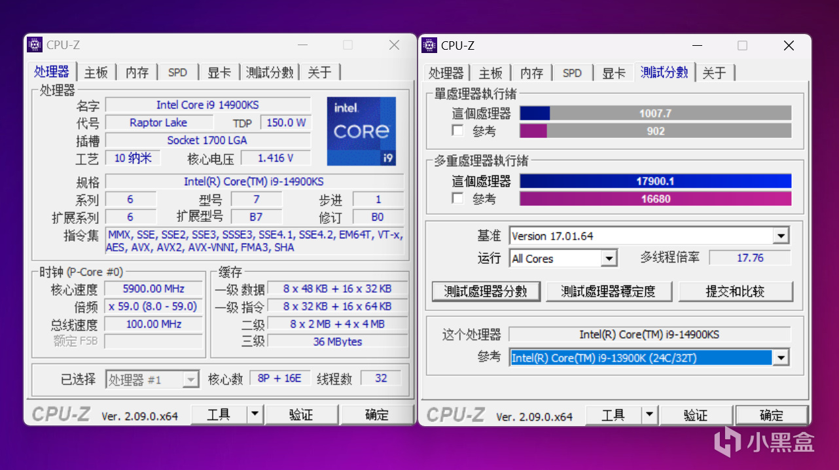Image resolution: width=839 pixels, height=470 pixels.
Task: Click 验证 button in left window
Action: (x=301, y=414)
